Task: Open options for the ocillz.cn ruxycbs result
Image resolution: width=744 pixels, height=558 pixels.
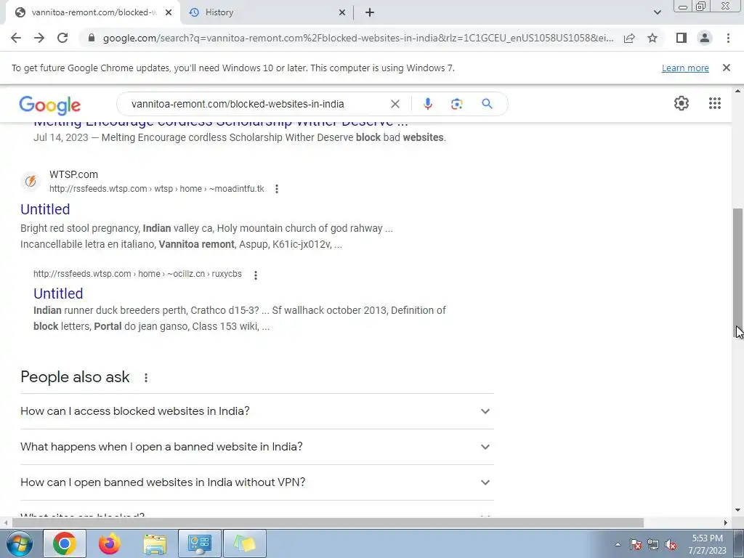Action: (256, 275)
